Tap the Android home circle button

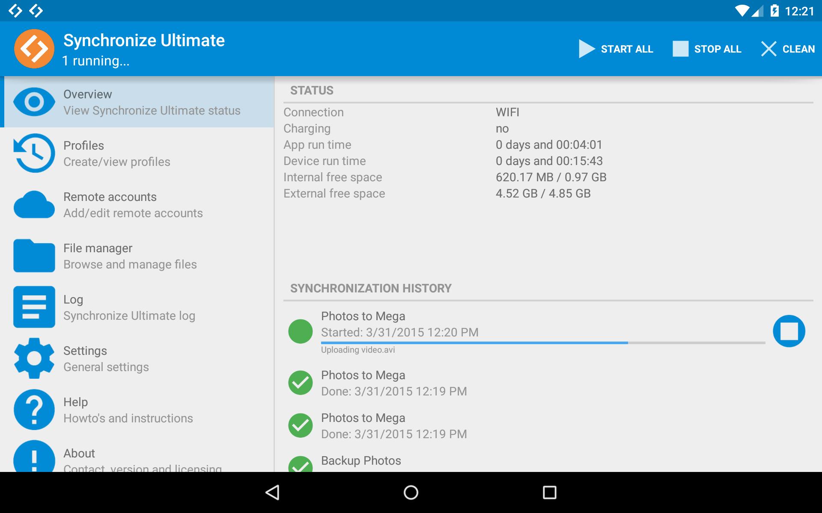pyautogui.click(x=411, y=492)
